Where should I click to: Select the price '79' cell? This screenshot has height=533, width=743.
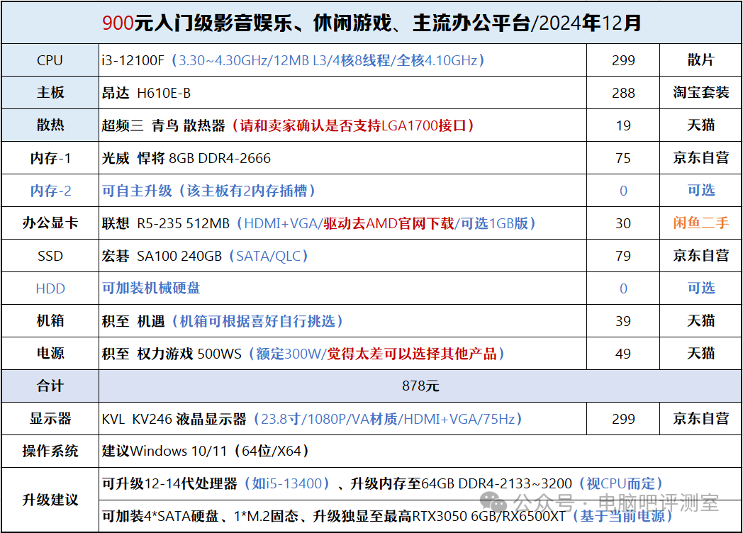pos(623,257)
